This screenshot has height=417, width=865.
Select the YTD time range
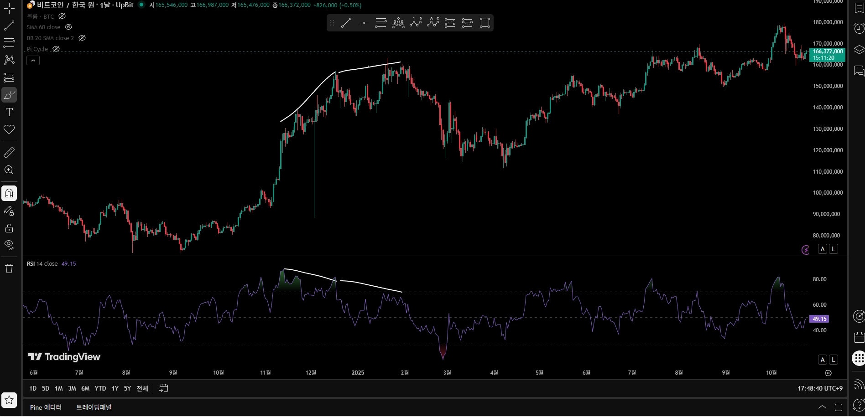100,388
